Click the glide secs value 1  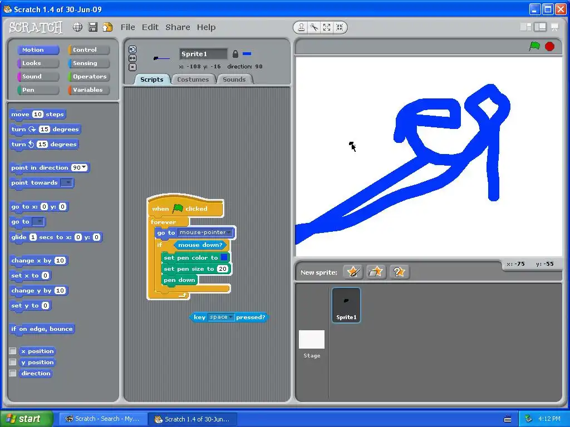point(33,237)
